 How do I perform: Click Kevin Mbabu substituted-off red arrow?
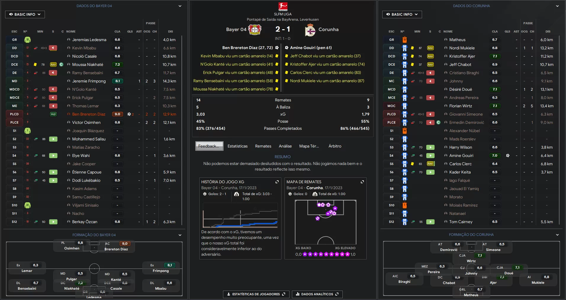click(x=53, y=48)
